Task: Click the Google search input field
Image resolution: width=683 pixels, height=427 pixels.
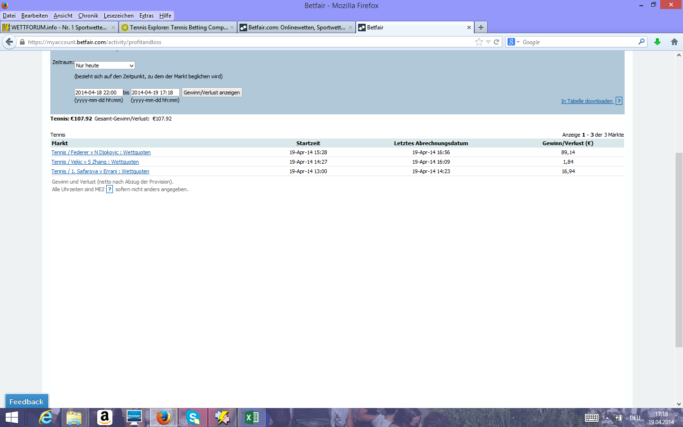Action: tap(579, 42)
